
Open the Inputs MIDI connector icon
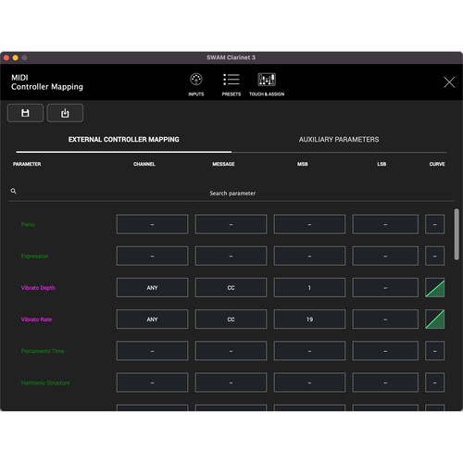coord(196,80)
